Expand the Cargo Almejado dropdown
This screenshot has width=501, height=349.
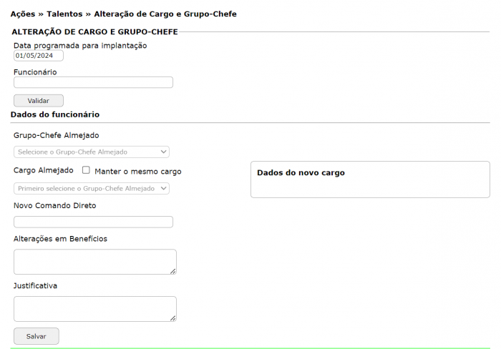[x=92, y=188]
